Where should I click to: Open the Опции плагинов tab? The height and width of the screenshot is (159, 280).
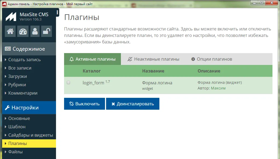coord(212,59)
